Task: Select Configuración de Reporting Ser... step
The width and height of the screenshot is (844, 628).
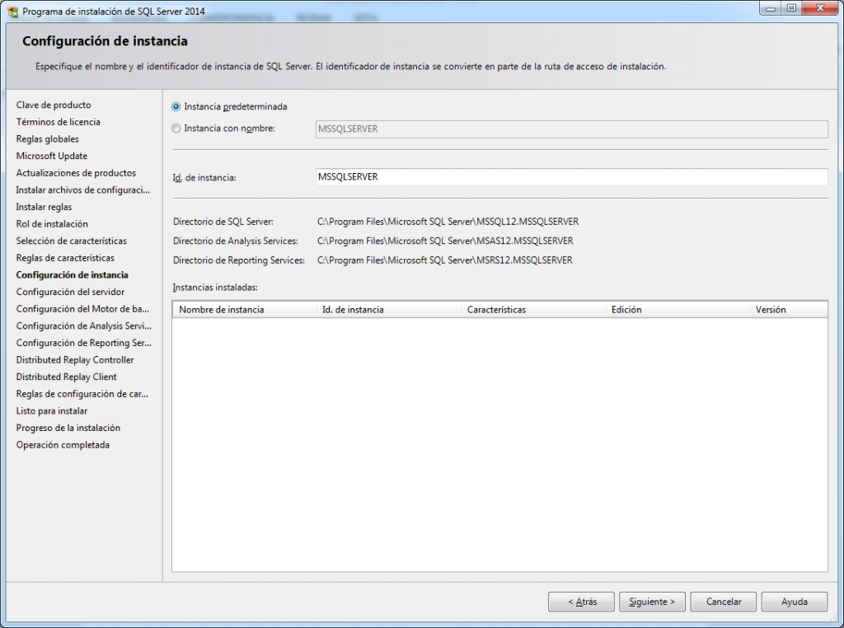Action: click(83, 344)
